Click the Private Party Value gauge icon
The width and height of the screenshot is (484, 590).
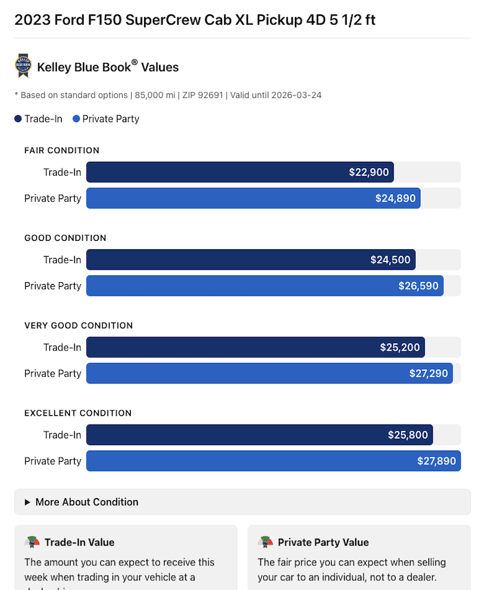(265, 542)
